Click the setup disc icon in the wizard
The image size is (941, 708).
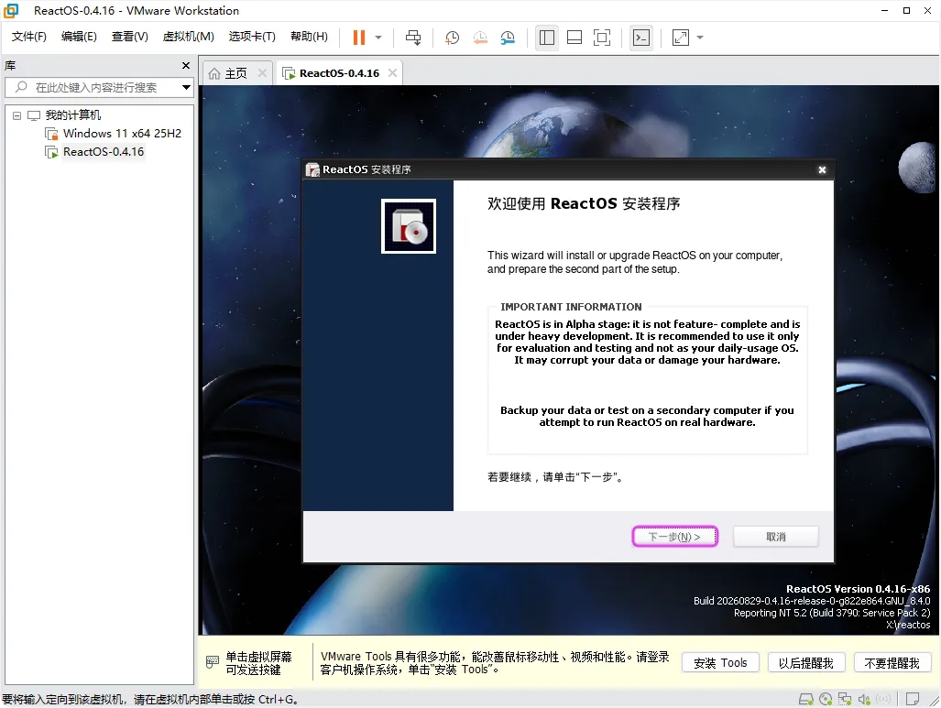pyautogui.click(x=409, y=226)
